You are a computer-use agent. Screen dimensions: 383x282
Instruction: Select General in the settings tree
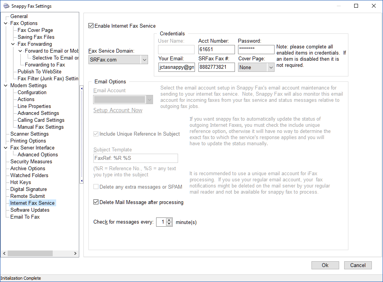pos(19,17)
